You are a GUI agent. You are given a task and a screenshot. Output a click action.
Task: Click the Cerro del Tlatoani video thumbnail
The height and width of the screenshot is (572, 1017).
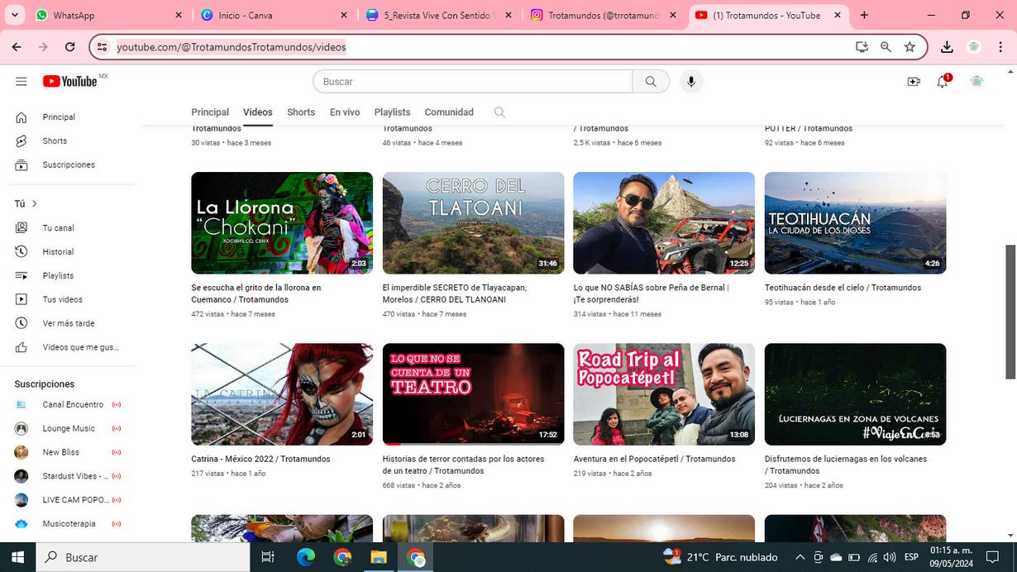click(x=473, y=222)
